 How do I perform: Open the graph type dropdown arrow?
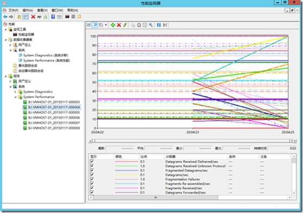pos(106,25)
